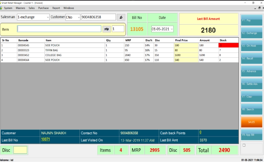Click the red stock cell in row 1

click(x=225, y=46)
